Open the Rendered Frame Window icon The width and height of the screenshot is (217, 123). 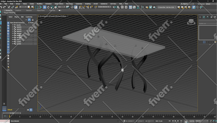pos(150,7)
